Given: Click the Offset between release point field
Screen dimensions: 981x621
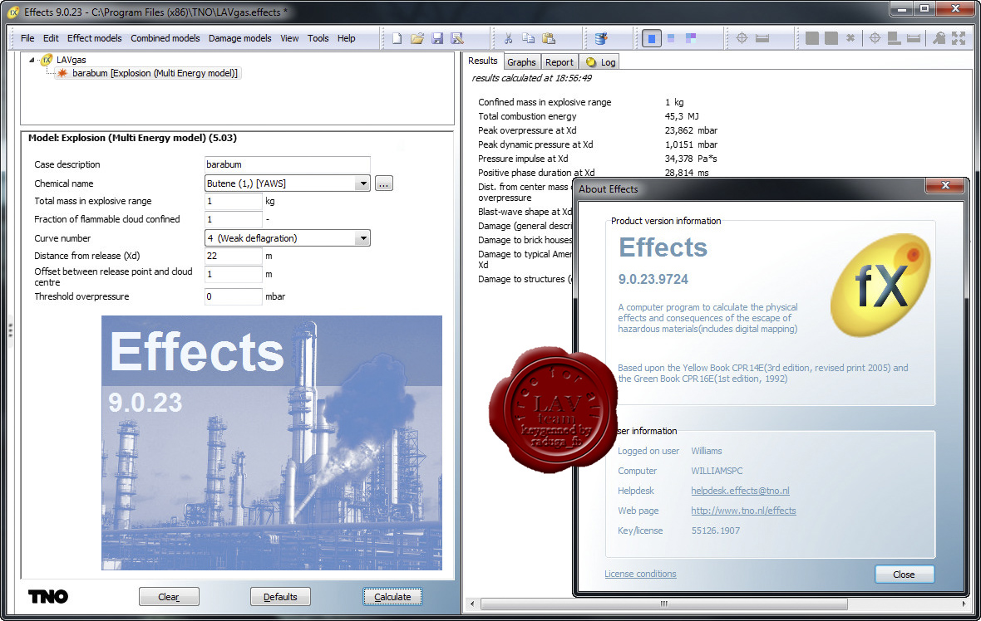Looking at the screenshot, I should 234,274.
